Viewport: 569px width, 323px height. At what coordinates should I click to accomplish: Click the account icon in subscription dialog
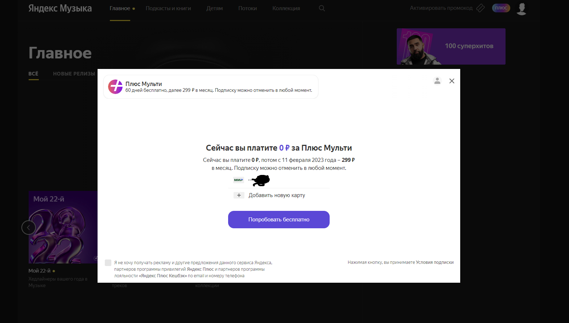click(437, 81)
